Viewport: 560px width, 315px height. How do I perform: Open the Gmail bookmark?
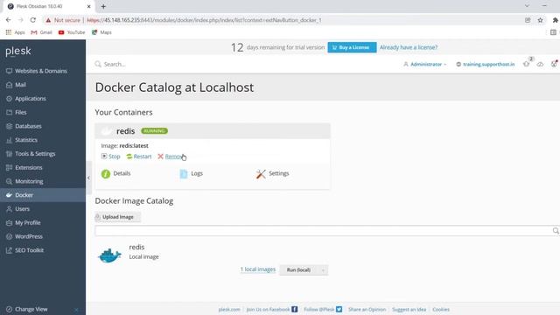pos(41,32)
